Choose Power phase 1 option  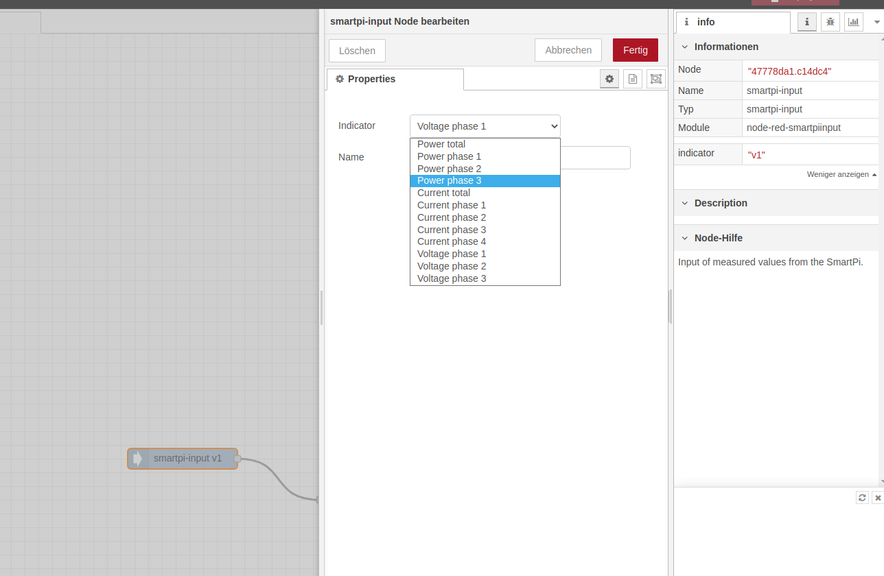[x=485, y=156]
